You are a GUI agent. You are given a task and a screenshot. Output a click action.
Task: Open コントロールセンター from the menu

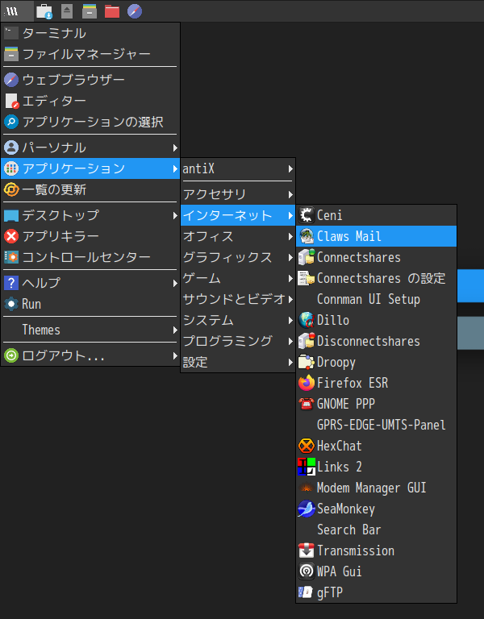[90, 257]
